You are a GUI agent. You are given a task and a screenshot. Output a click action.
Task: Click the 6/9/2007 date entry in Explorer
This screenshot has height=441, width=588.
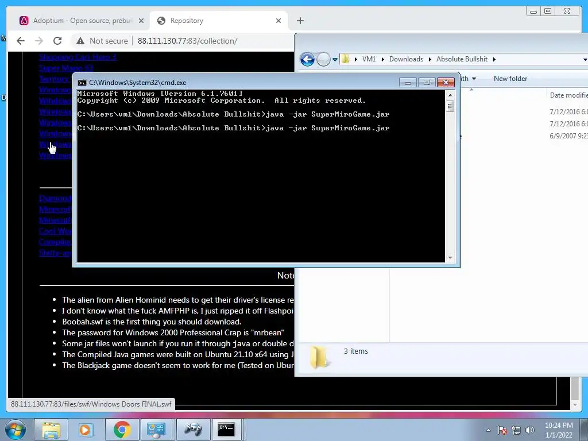click(x=568, y=136)
